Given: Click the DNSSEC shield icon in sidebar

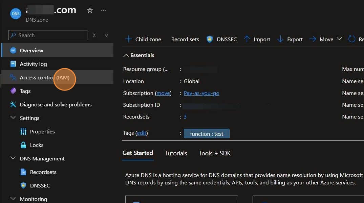Looking at the screenshot, I should (23, 185).
